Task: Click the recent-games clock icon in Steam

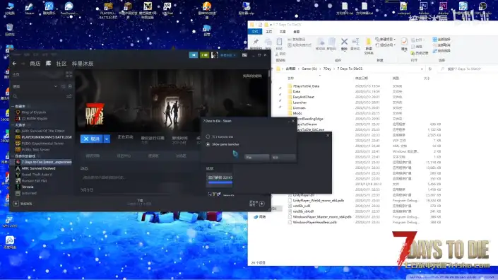Action: click(x=63, y=86)
